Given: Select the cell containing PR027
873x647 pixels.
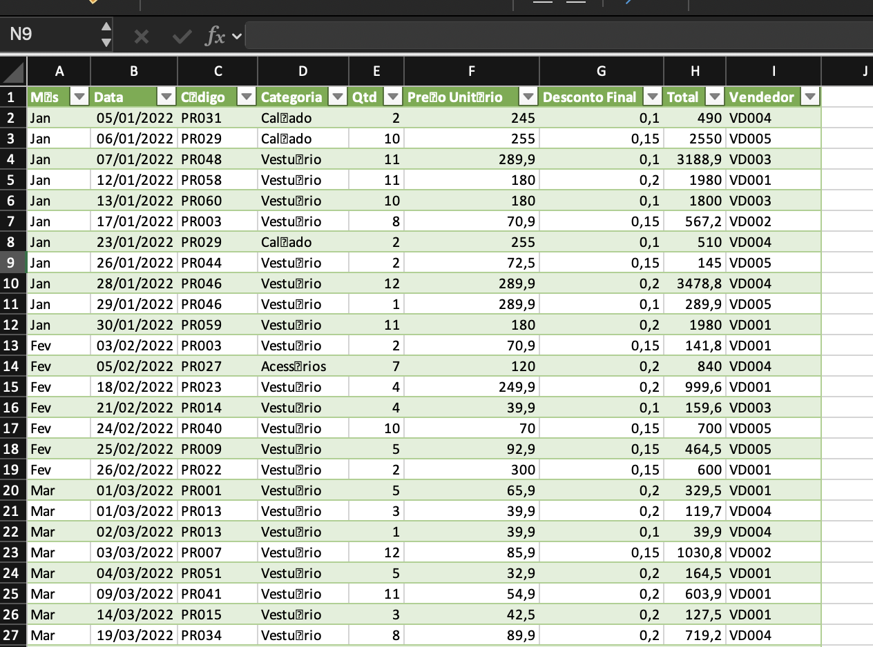Looking at the screenshot, I should tap(217, 366).
